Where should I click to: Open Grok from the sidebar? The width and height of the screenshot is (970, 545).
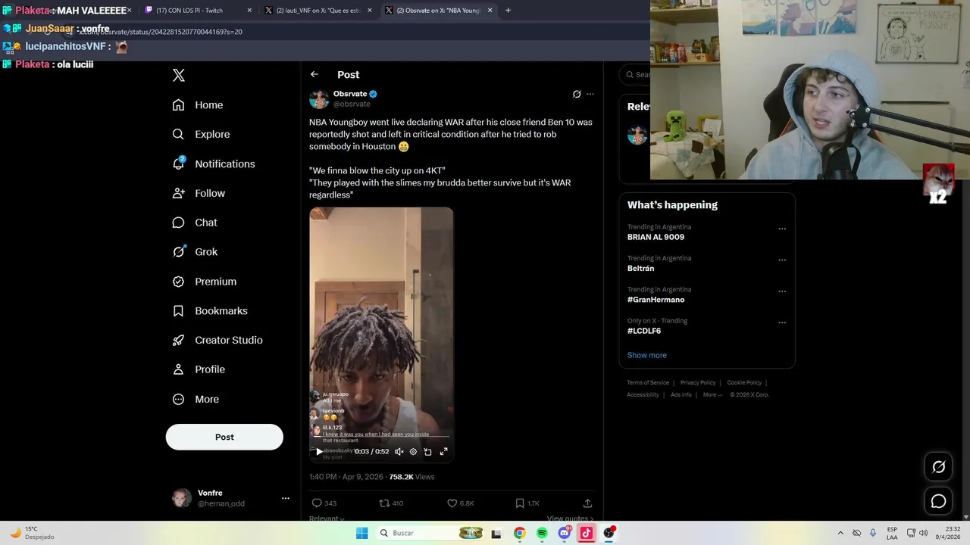click(195, 252)
